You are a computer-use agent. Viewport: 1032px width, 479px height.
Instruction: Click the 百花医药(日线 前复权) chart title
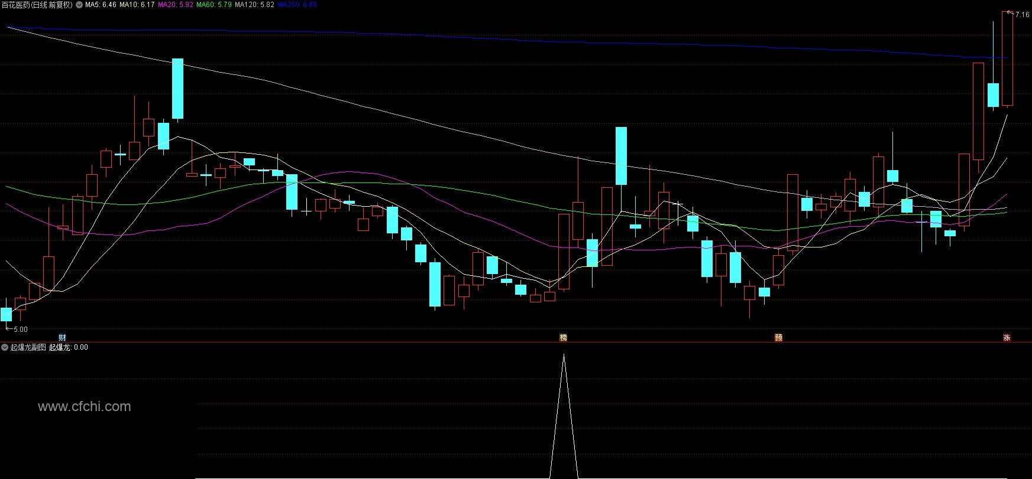(x=37, y=5)
